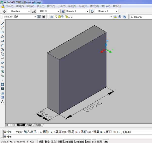Expand the ISO-25 dimension style dropdown
The image size is (152, 143).
click(x=58, y=11)
